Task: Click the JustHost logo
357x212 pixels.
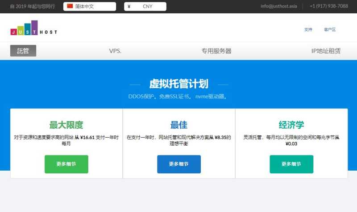Action: pos(33,29)
